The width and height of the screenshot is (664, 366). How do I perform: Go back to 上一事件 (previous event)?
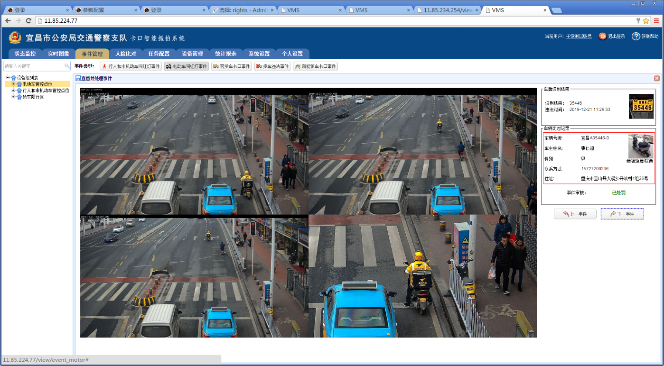(x=575, y=214)
